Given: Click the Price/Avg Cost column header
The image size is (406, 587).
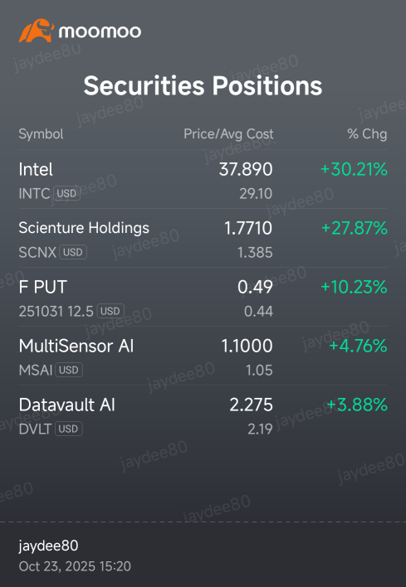Looking at the screenshot, I should 228,134.
